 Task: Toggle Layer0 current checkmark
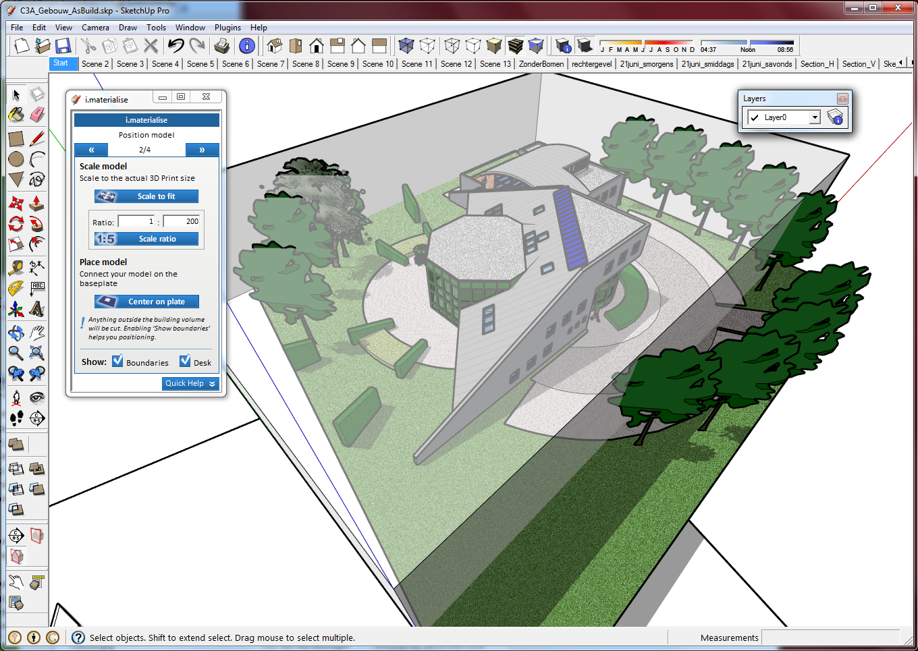[x=755, y=117]
